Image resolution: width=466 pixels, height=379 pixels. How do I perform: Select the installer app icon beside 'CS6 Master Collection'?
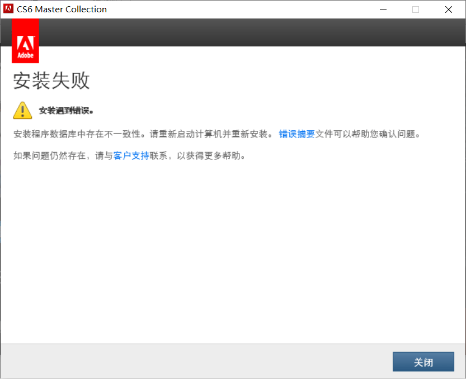(x=7, y=9)
